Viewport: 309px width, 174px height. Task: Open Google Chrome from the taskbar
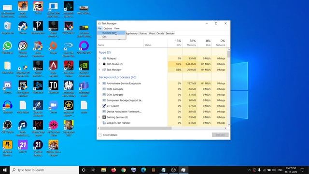(124, 170)
